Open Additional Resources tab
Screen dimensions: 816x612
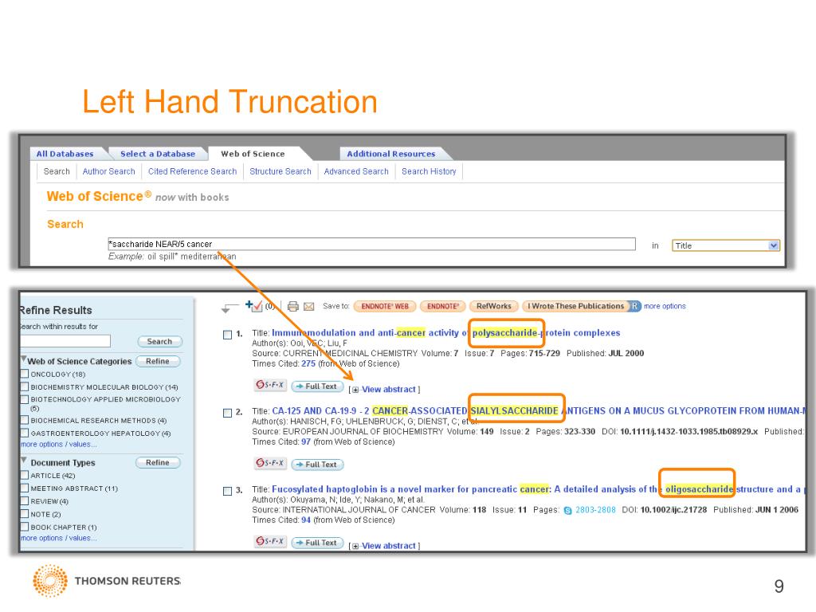point(391,154)
